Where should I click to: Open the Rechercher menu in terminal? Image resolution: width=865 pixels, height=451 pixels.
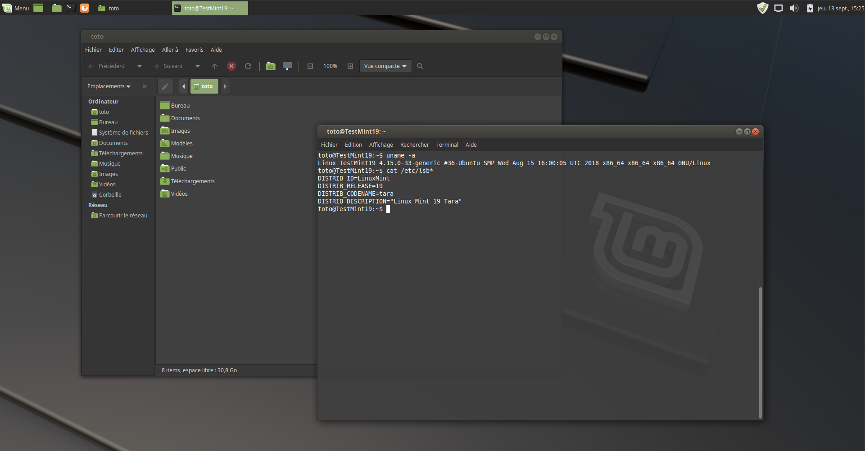(414, 145)
